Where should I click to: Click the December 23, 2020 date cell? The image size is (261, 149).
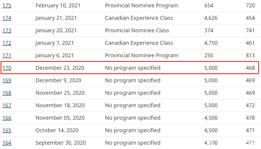pos(60,68)
